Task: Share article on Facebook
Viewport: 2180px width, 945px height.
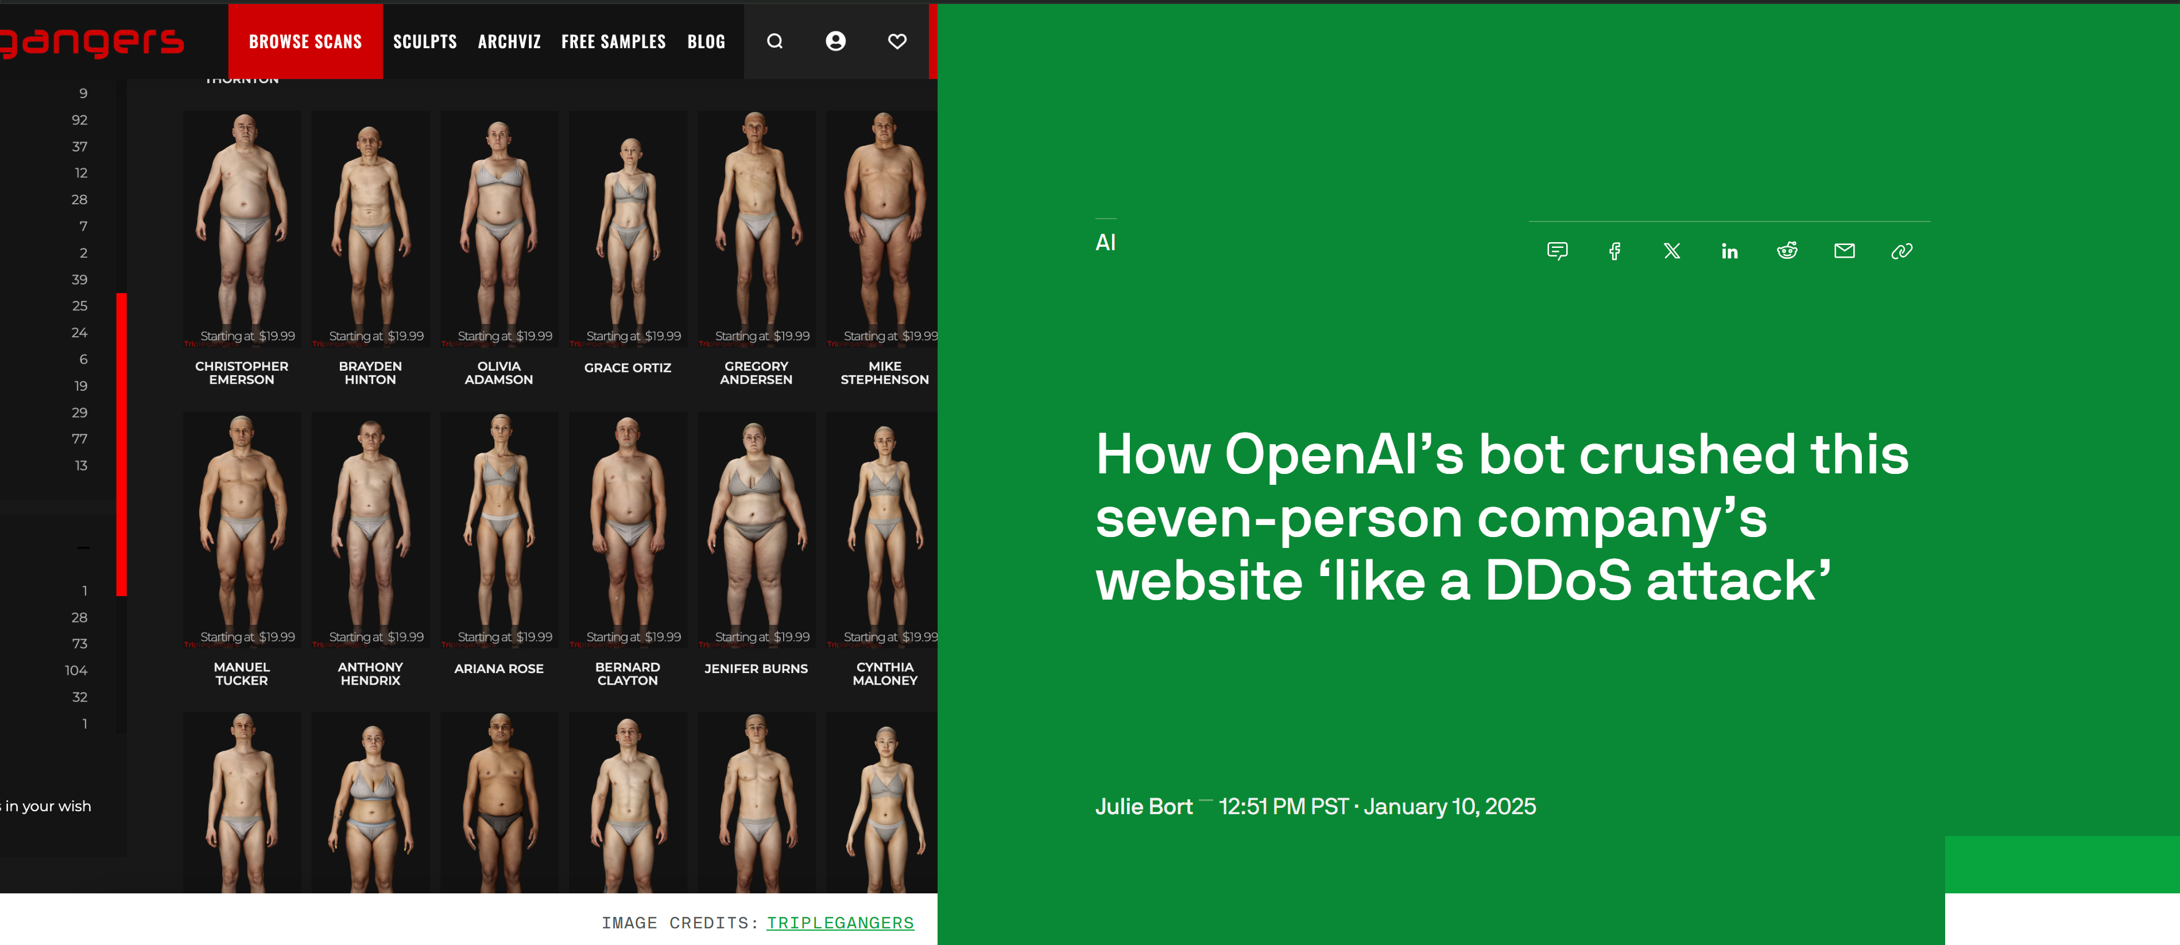Action: 1614,250
